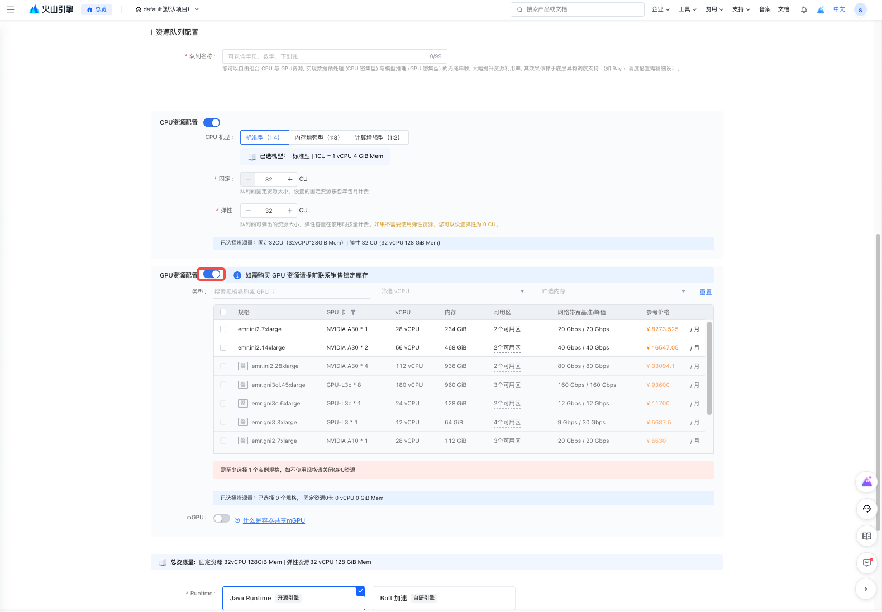Viewport: 882px width, 612px height.
Task: Open the 总览 overview home button
Action: [97, 9]
